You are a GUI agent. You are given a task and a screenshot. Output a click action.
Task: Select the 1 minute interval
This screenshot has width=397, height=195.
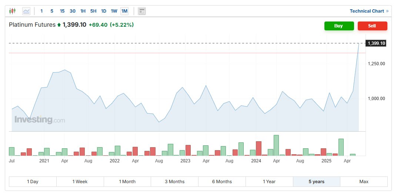point(41,11)
